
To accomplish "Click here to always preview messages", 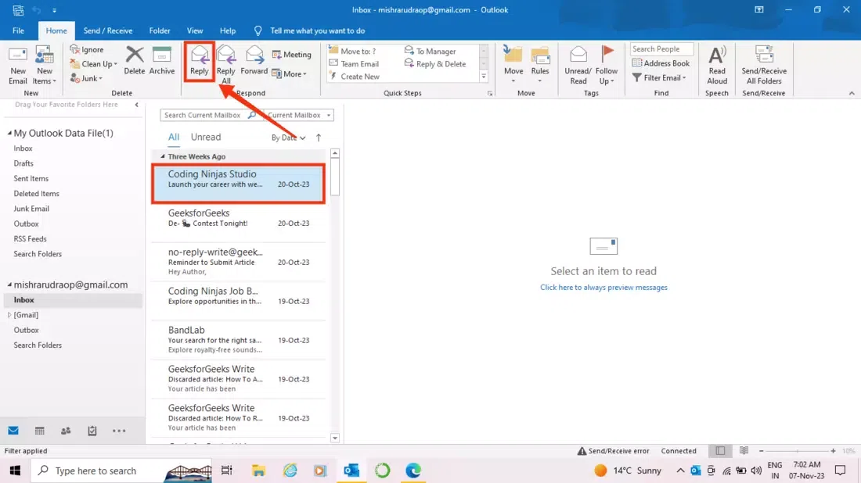I will [603, 288].
